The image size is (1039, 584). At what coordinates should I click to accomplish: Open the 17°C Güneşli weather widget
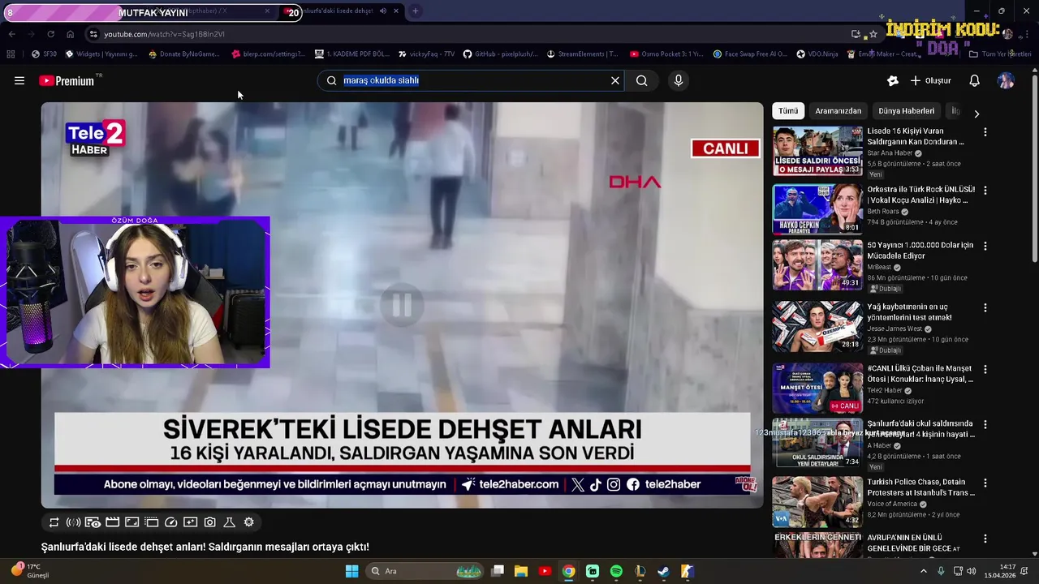30,571
